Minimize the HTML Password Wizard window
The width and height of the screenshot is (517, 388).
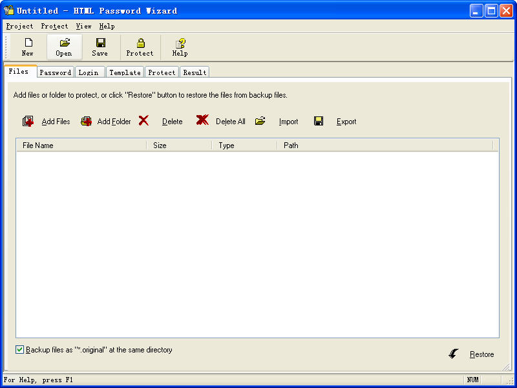476,11
